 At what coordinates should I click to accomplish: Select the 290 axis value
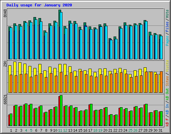point(5,64)
